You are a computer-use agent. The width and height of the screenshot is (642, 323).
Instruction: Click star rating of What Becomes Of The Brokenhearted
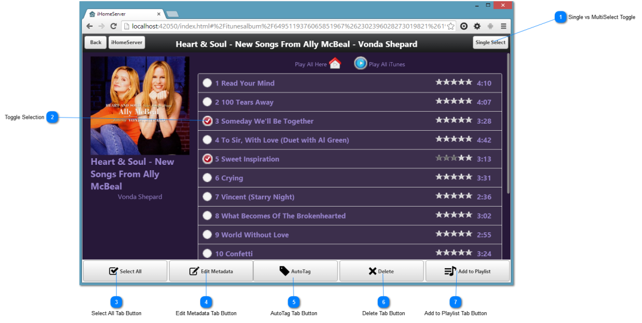[x=454, y=215]
